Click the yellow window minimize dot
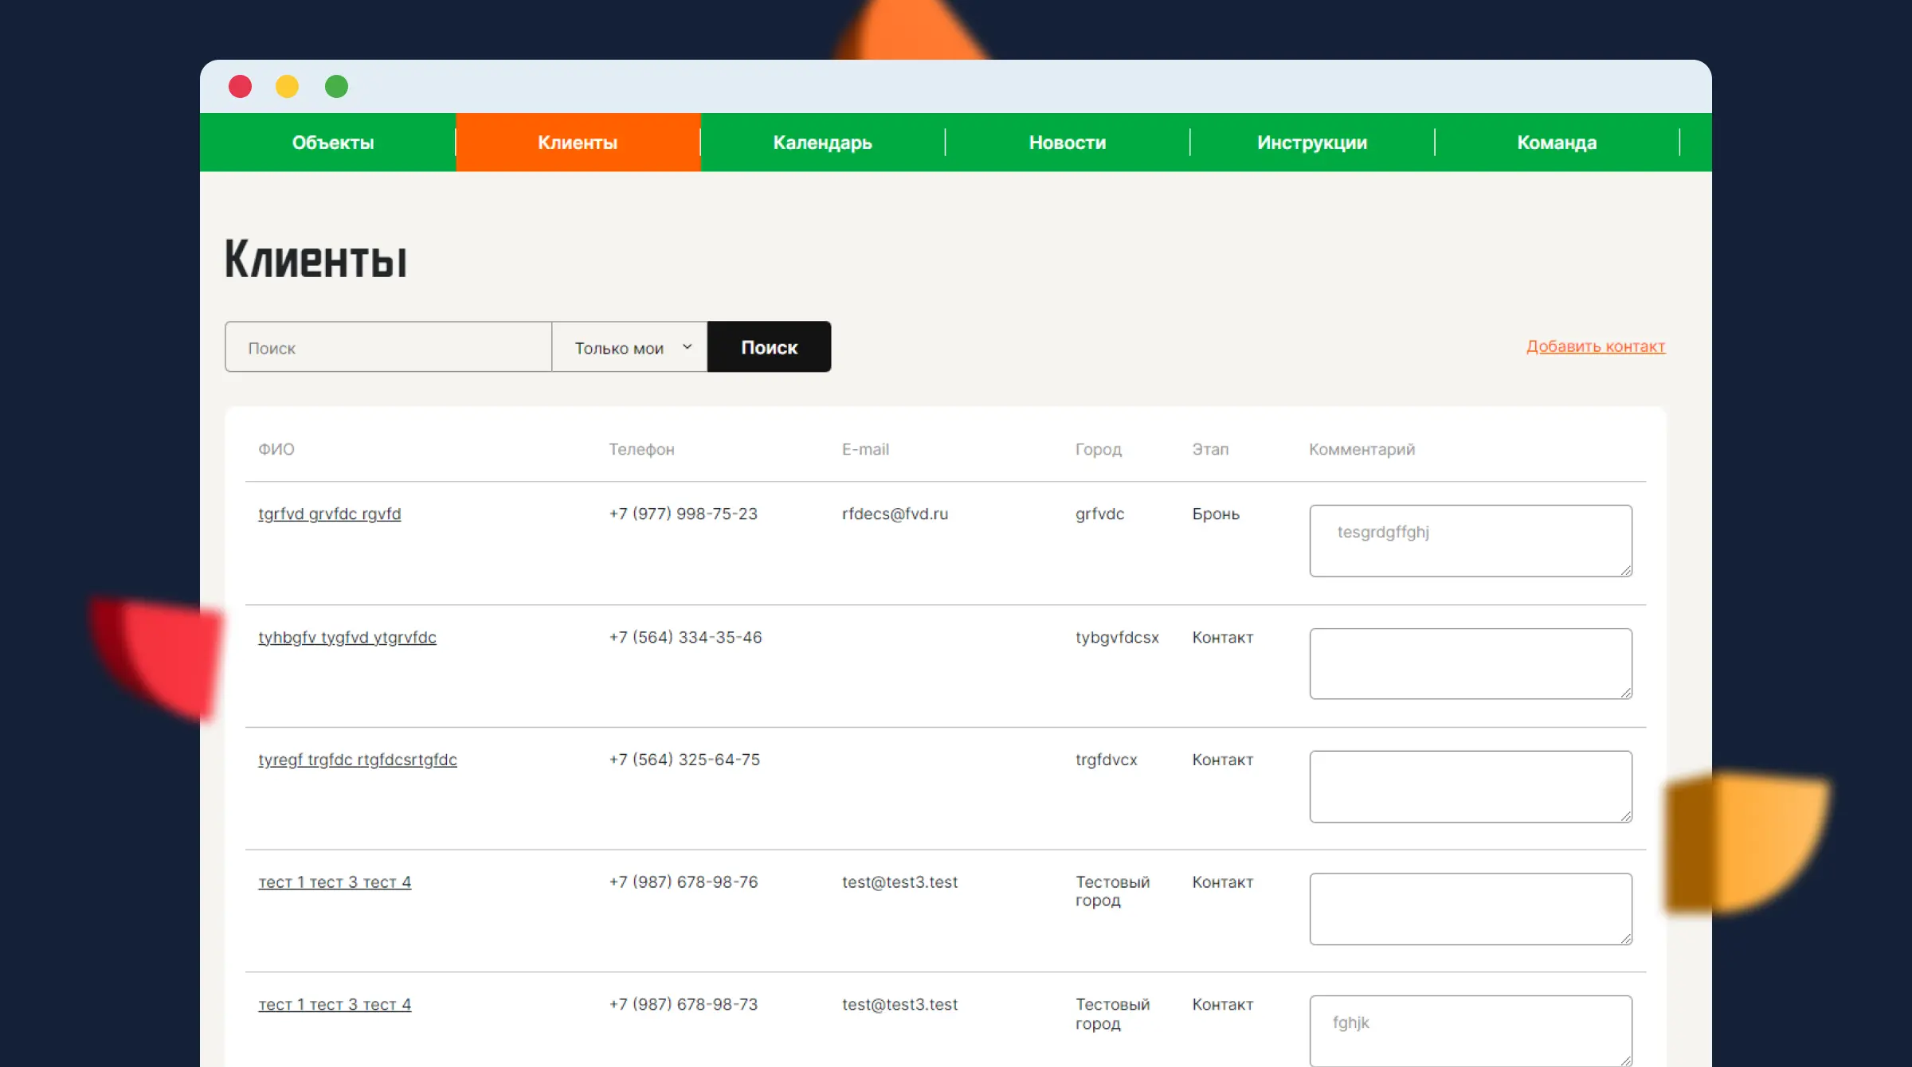 (287, 86)
